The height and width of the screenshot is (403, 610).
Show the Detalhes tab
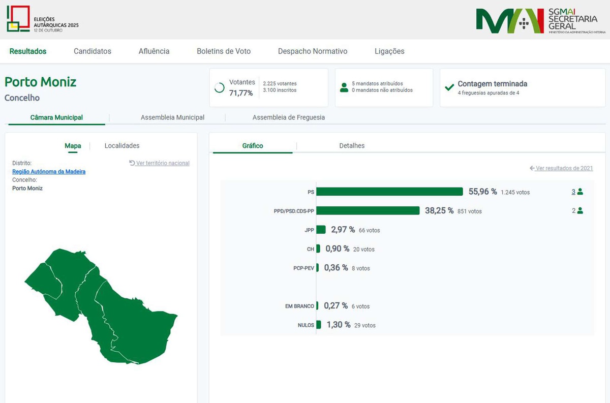point(352,146)
